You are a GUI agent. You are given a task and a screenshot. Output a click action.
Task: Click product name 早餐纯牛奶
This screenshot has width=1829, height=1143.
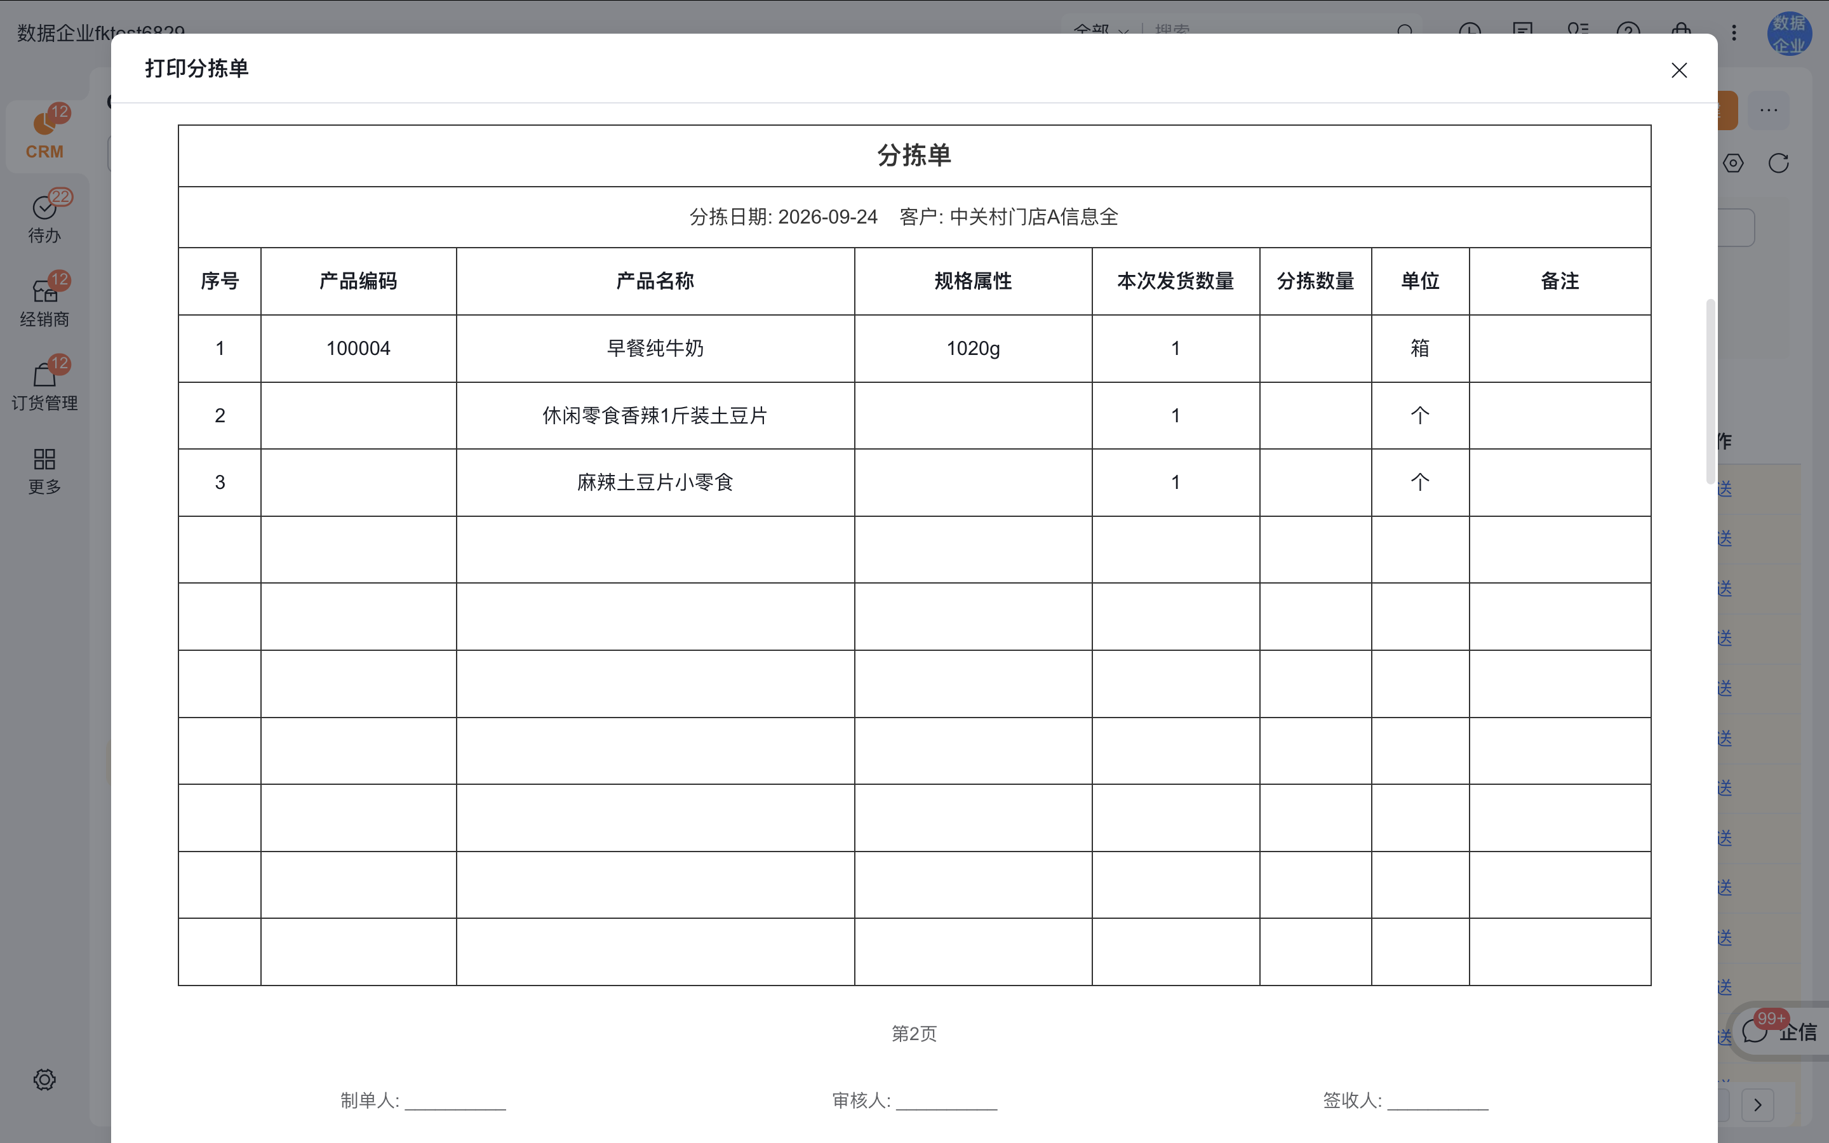[655, 349]
